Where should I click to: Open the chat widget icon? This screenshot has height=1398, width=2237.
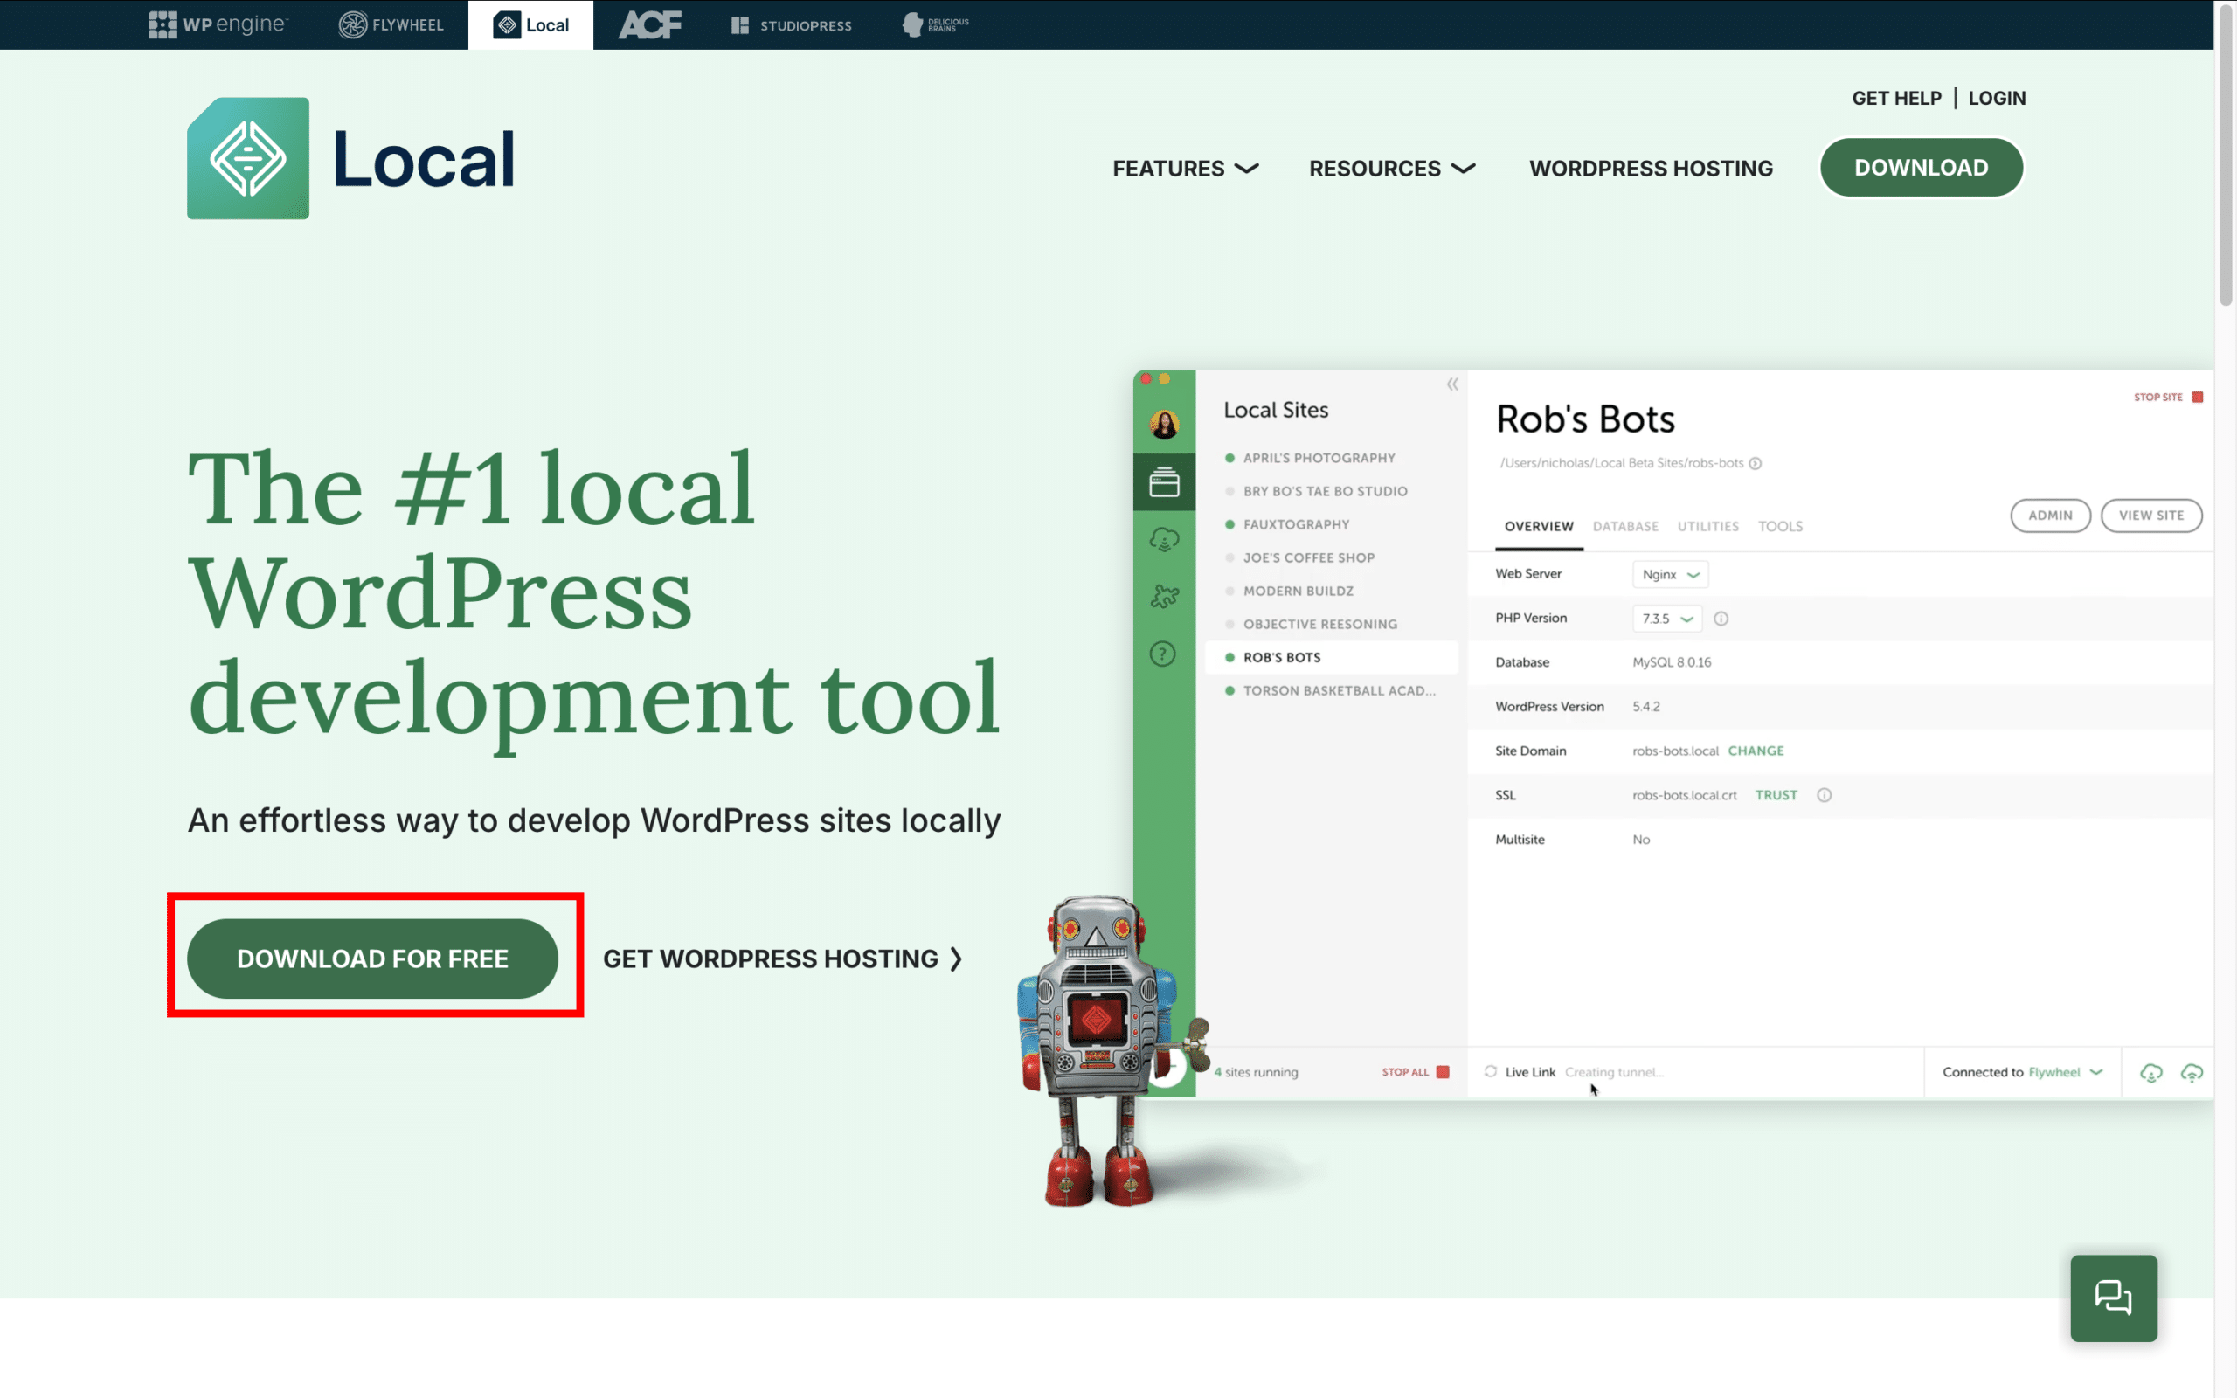pos(2113,1298)
